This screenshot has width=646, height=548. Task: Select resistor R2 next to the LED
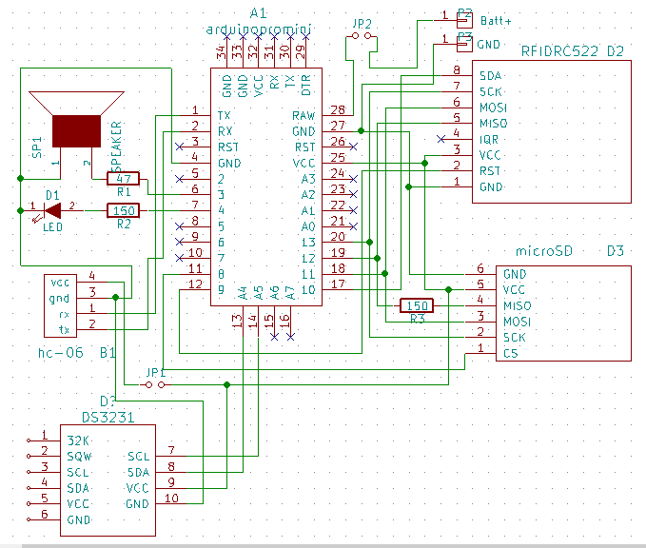tap(123, 210)
